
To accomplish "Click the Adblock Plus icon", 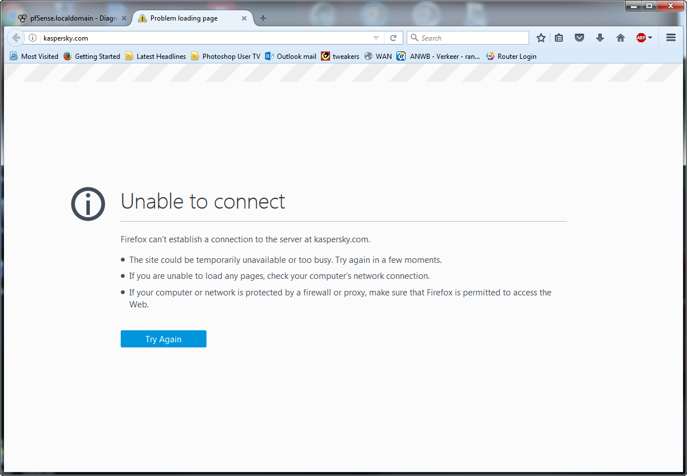I will click(x=641, y=38).
